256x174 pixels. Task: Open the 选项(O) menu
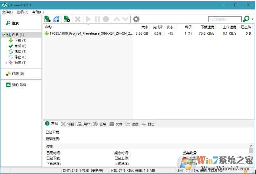23,12
